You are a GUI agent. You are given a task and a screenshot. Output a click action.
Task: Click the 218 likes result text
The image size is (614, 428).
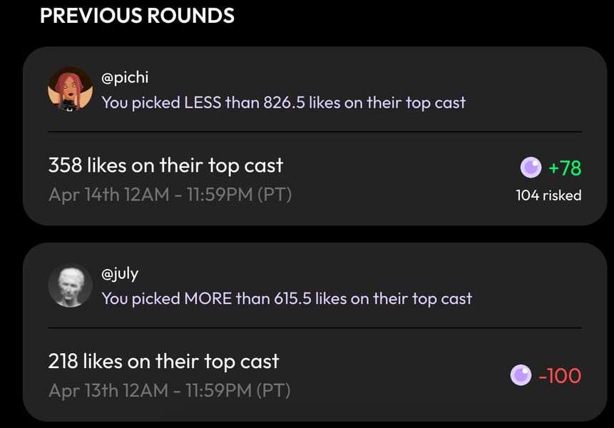[x=163, y=362]
